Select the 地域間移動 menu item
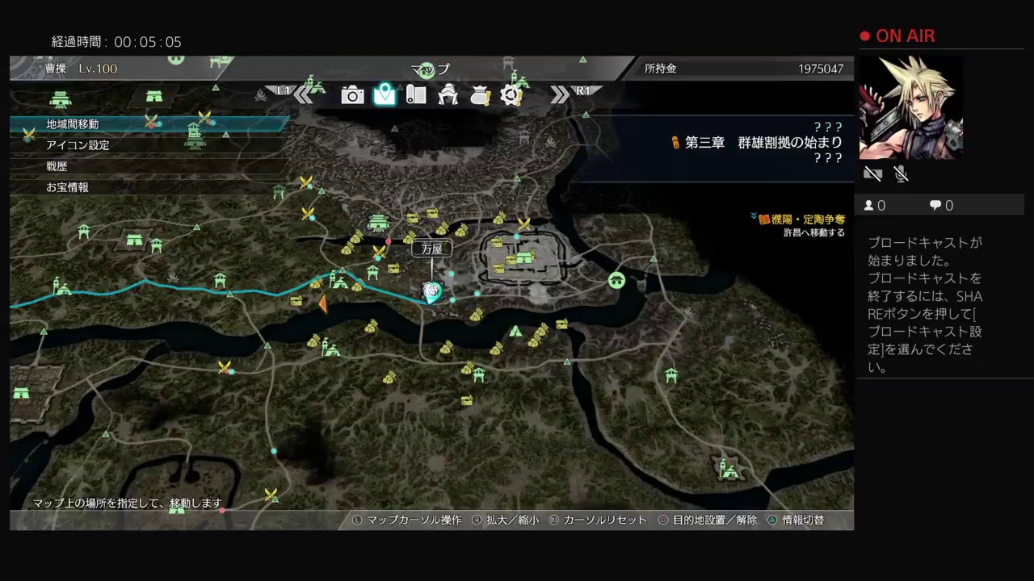The height and width of the screenshot is (581, 1034). click(x=73, y=124)
